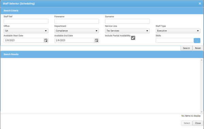Click the Available End Date text field
This screenshot has height=129, width=204.
[74, 41]
